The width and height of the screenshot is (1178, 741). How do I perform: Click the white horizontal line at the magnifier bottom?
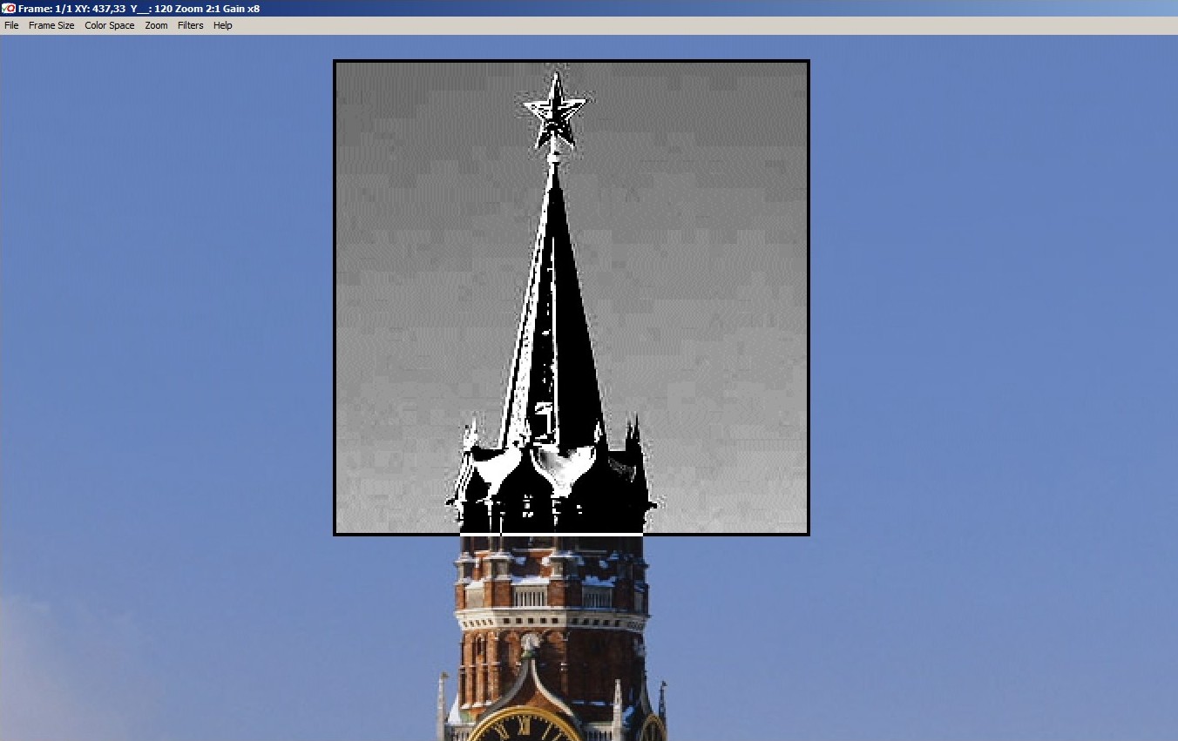pos(551,532)
